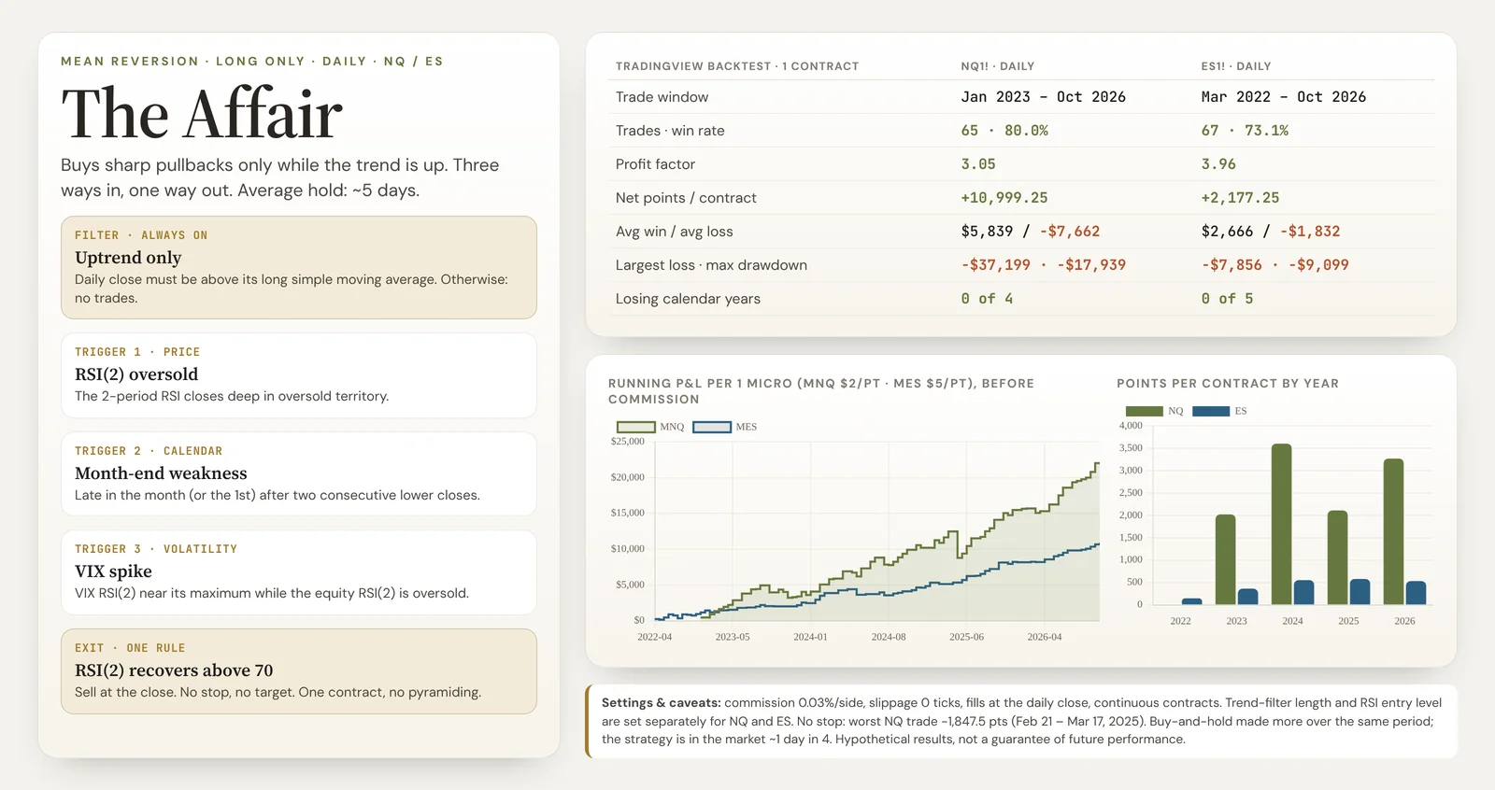
Task: Click the NQ avg win/loss '$5,839 / -$7,662'
Action: click(x=1030, y=232)
